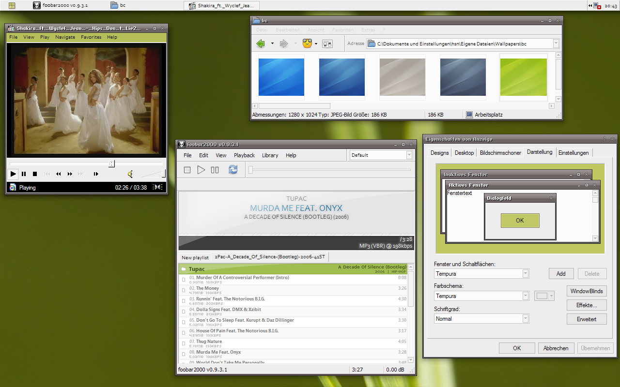The image size is (620, 387).
Task: Open the Farbschema dropdown
Action: tap(526, 296)
